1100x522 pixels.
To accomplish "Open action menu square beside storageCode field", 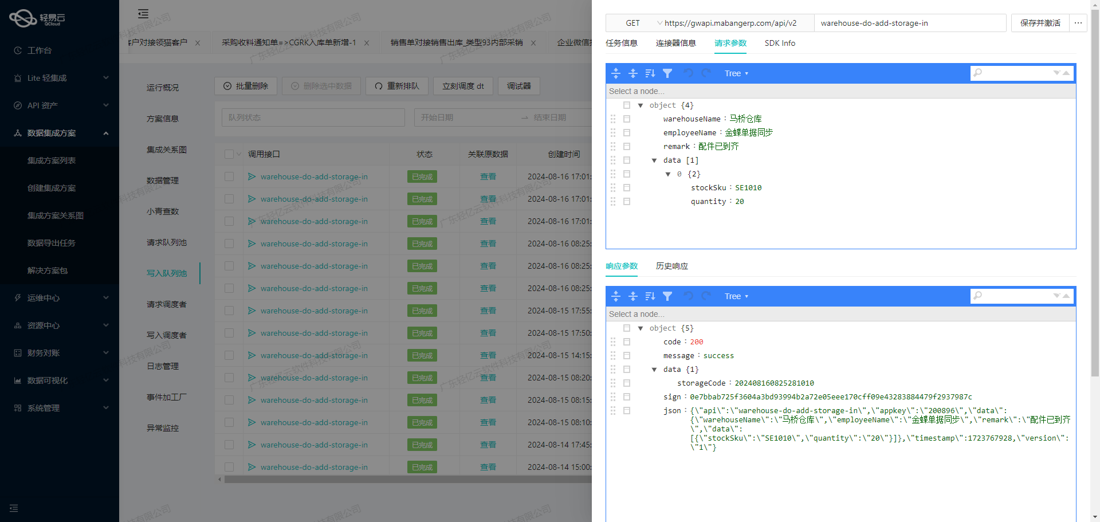I will [627, 383].
